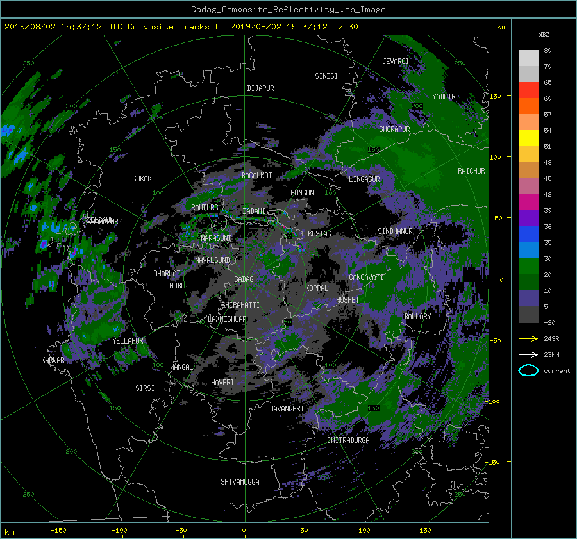Viewport: 577px width, 539px height.
Task: Click the LAXMESHWAR city label
Action: coord(227,319)
